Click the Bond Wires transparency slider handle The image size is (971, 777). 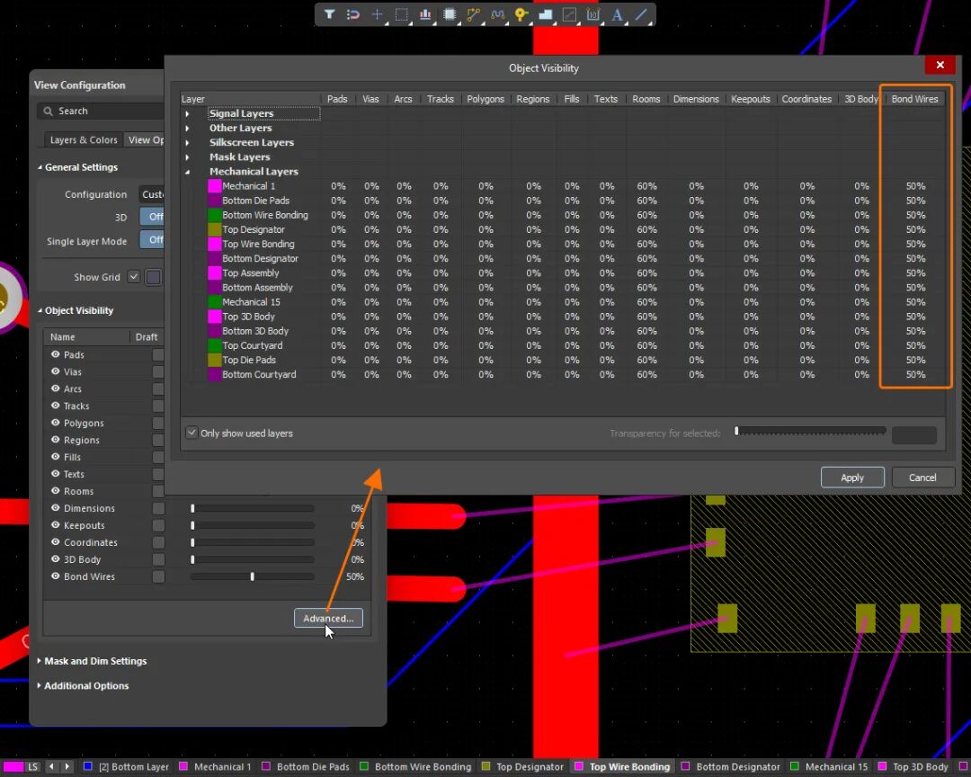pyautogui.click(x=252, y=576)
